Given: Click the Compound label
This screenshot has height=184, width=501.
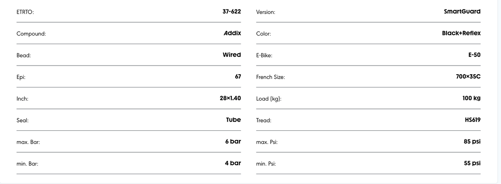Looking at the screenshot, I should point(31,34).
